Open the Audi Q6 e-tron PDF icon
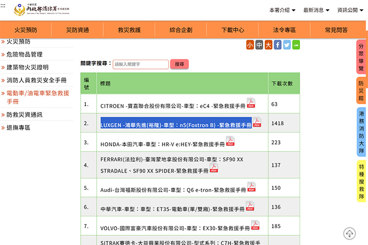This screenshot has height=245, width=368. [251, 187]
